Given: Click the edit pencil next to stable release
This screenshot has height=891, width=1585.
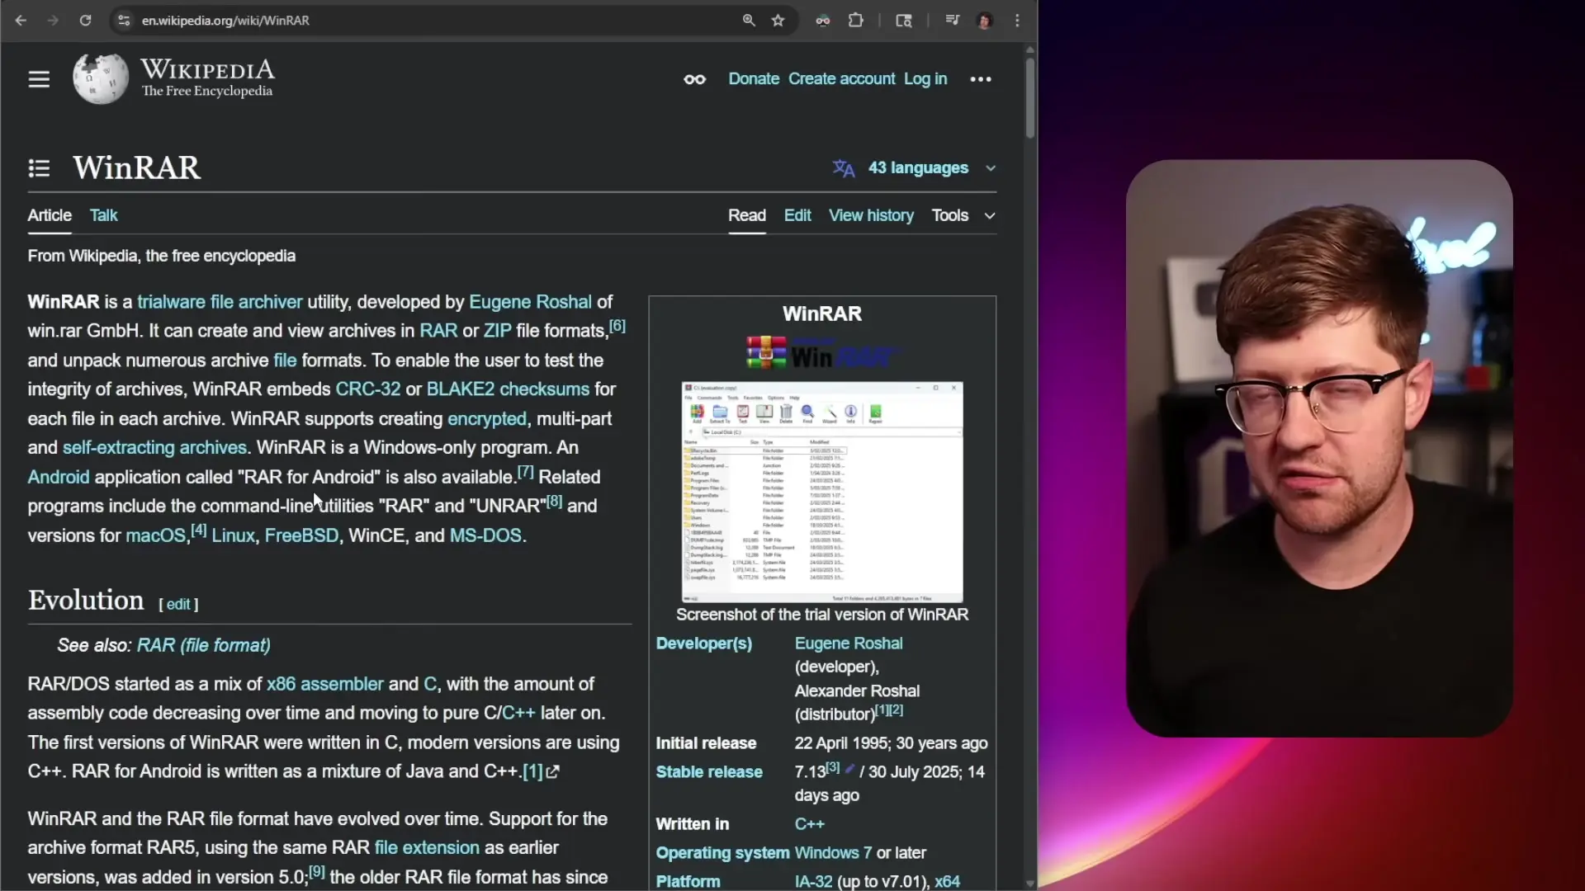Looking at the screenshot, I should click(x=849, y=769).
